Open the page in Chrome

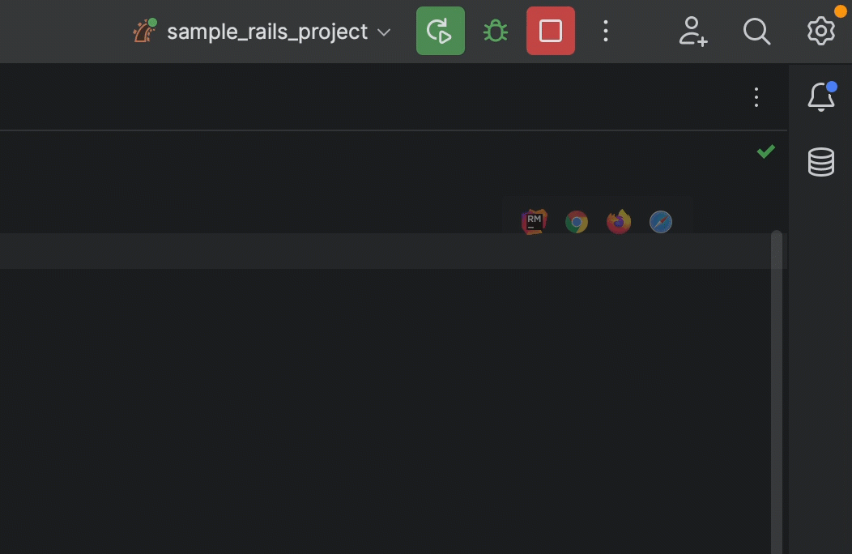click(577, 221)
